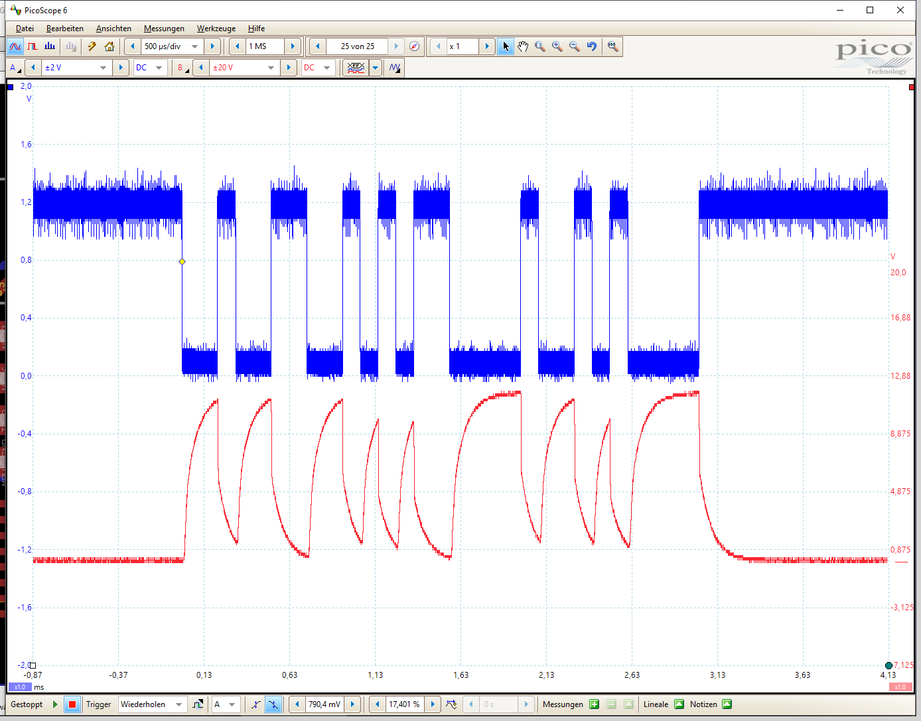Select the arrow pointer tool
Viewport: 921px width, 721px height.
click(506, 46)
